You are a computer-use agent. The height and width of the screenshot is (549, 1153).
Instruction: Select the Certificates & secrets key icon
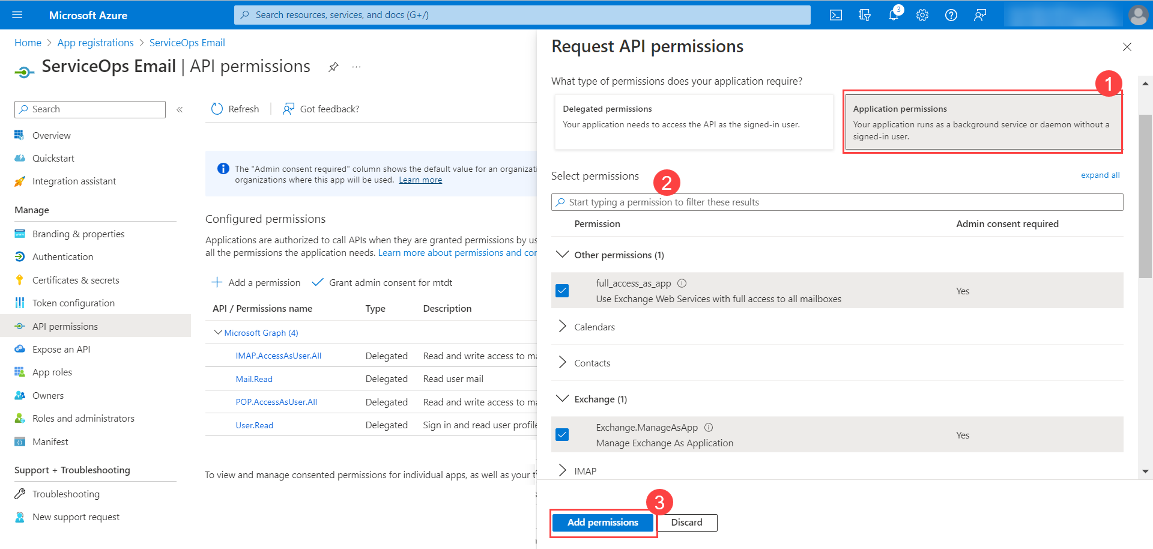pos(20,279)
